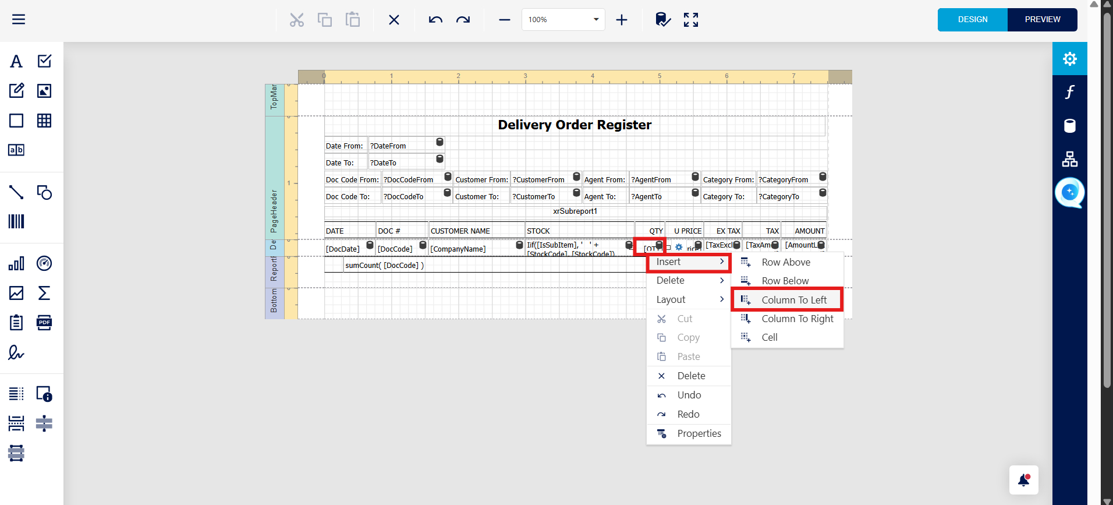The height and width of the screenshot is (505, 1113).
Task: Select the Check Box control in toolbox
Action: pos(44,61)
